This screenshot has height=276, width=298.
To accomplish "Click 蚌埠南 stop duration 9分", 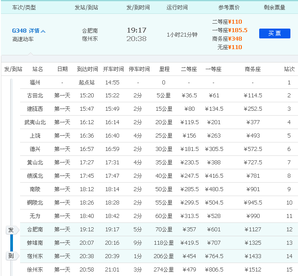I will tap(138, 243).
